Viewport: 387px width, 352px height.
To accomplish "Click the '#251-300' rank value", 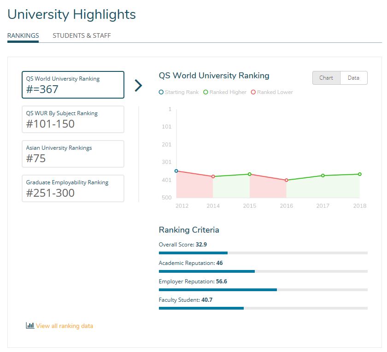I will tap(50, 193).
